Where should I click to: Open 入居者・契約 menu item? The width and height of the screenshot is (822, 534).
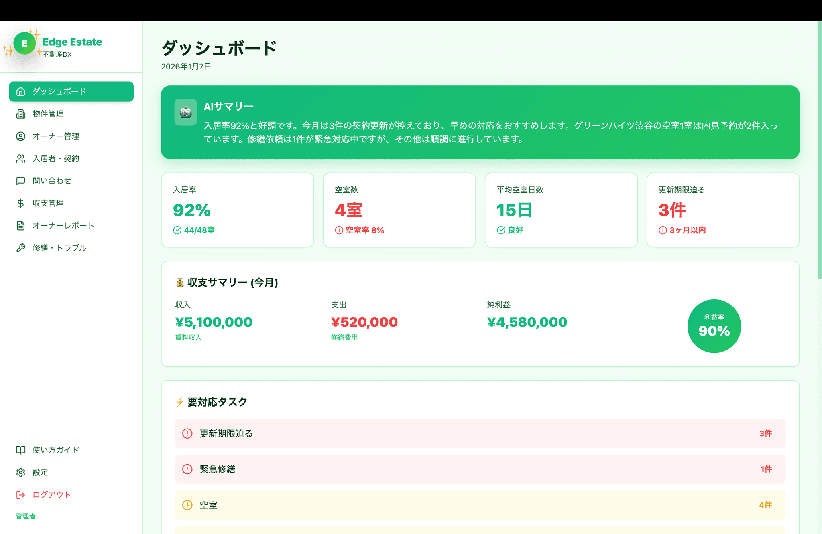pyautogui.click(x=56, y=159)
